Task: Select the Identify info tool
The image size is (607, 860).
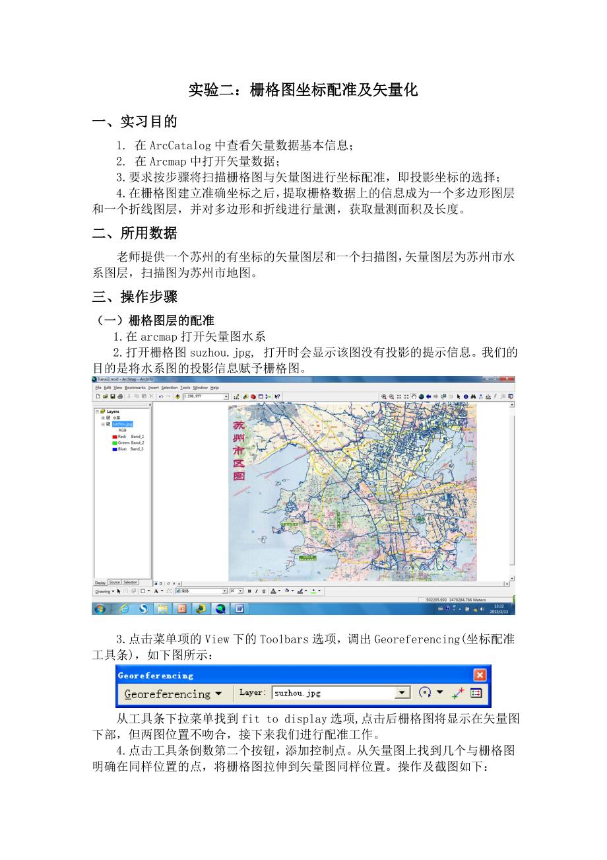Action: point(465,396)
